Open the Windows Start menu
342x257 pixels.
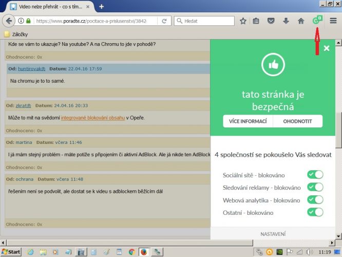click(x=11, y=252)
